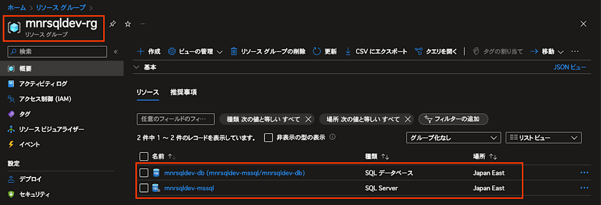Click 更新 to refresh the list
The image size is (601, 205).
click(x=325, y=52)
